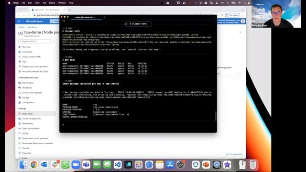Click the Home breadcrumb in Azure
Screen dimensions: 306x172
(21, 27)
